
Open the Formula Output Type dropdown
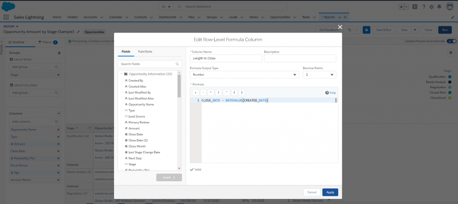pyautogui.click(x=244, y=74)
